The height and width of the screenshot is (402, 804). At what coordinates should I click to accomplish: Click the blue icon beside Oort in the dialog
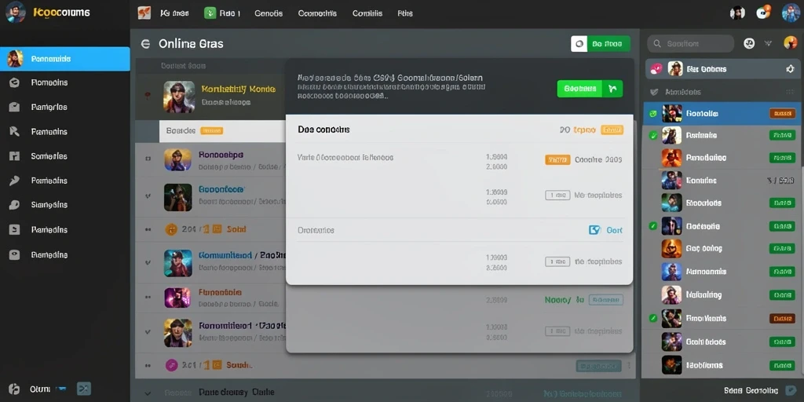[594, 230]
